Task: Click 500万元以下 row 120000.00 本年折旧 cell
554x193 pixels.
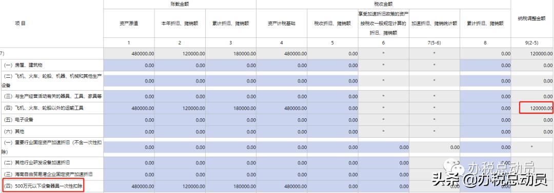Action: 180,186
